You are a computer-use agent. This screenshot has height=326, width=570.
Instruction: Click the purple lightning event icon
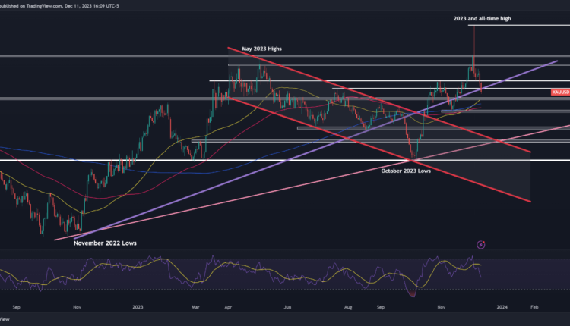[x=480, y=244]
